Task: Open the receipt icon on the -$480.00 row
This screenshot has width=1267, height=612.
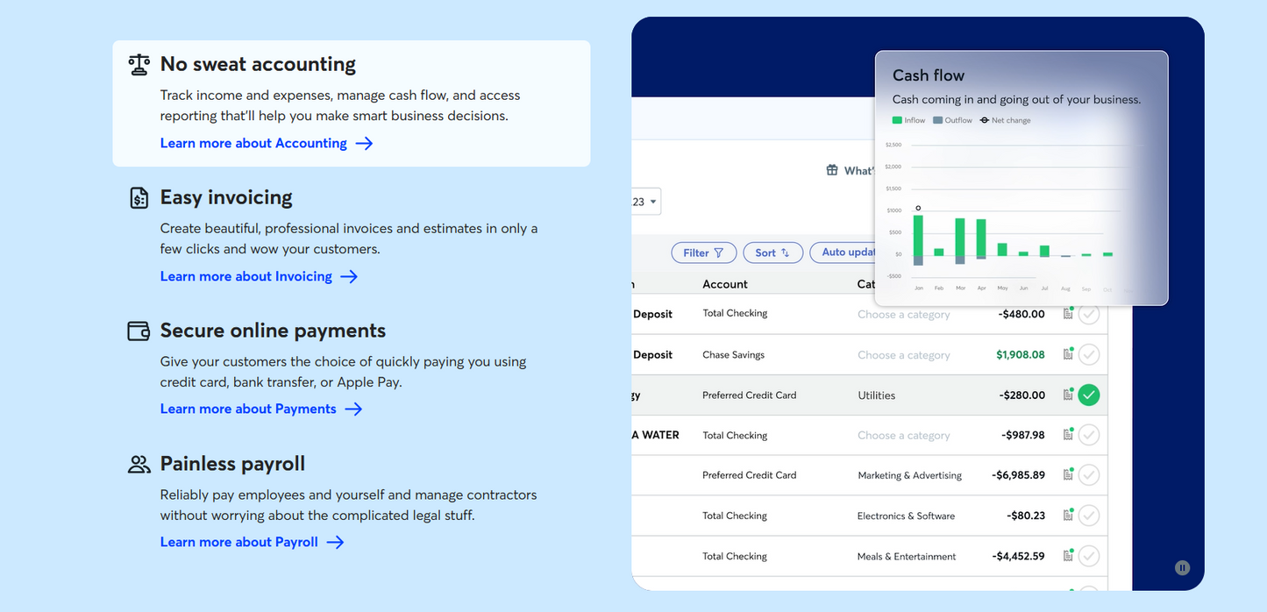Action: [1068, 314]
